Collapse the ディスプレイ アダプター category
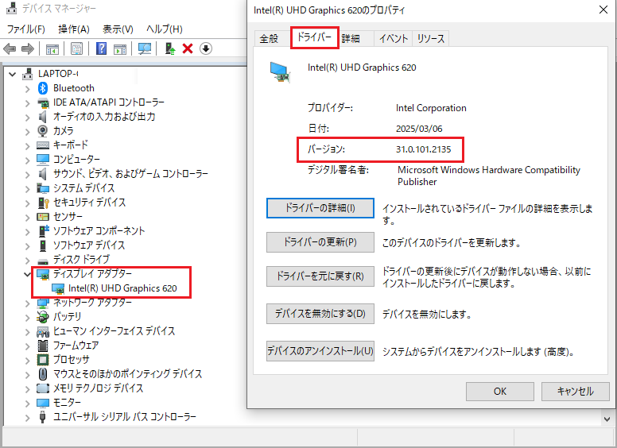The height and width of the screenshot is (448, 617). [x=27, y=274]
